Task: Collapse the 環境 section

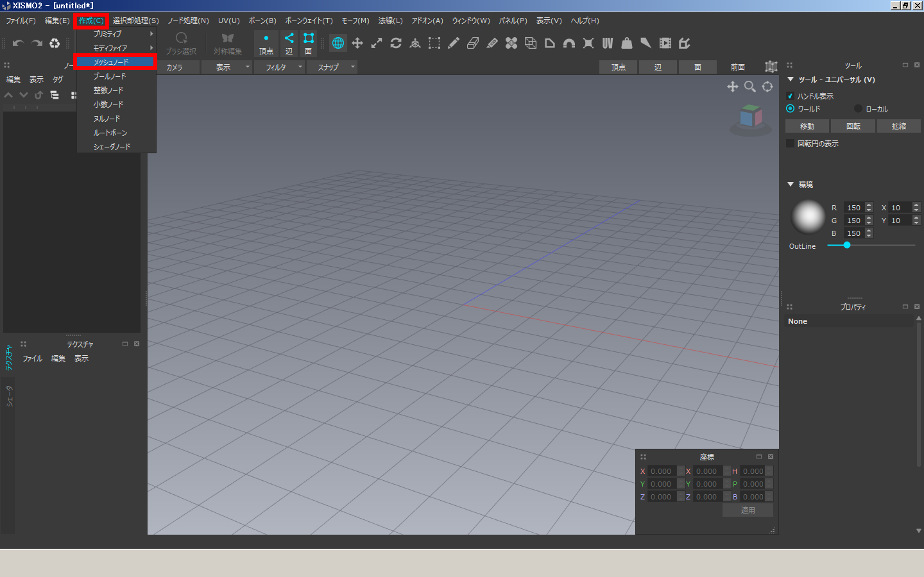Action: click(791, 184)
